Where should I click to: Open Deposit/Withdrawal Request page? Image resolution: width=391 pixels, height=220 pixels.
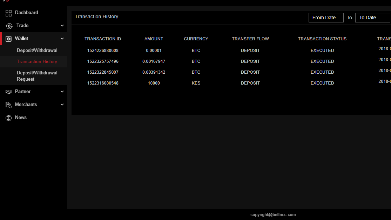pos(36,75)
